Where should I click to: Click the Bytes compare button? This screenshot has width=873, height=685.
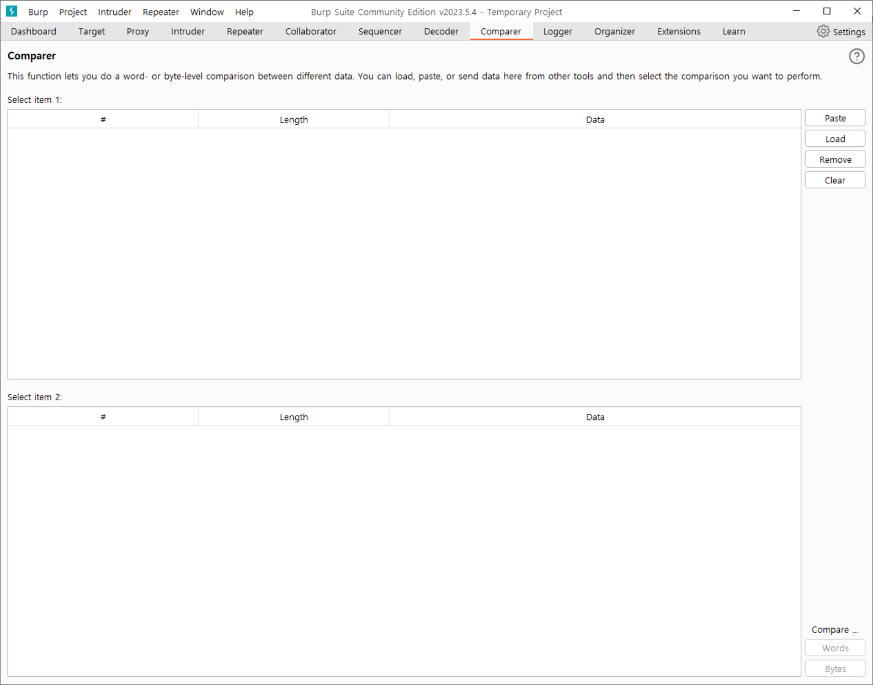[835, 669]
